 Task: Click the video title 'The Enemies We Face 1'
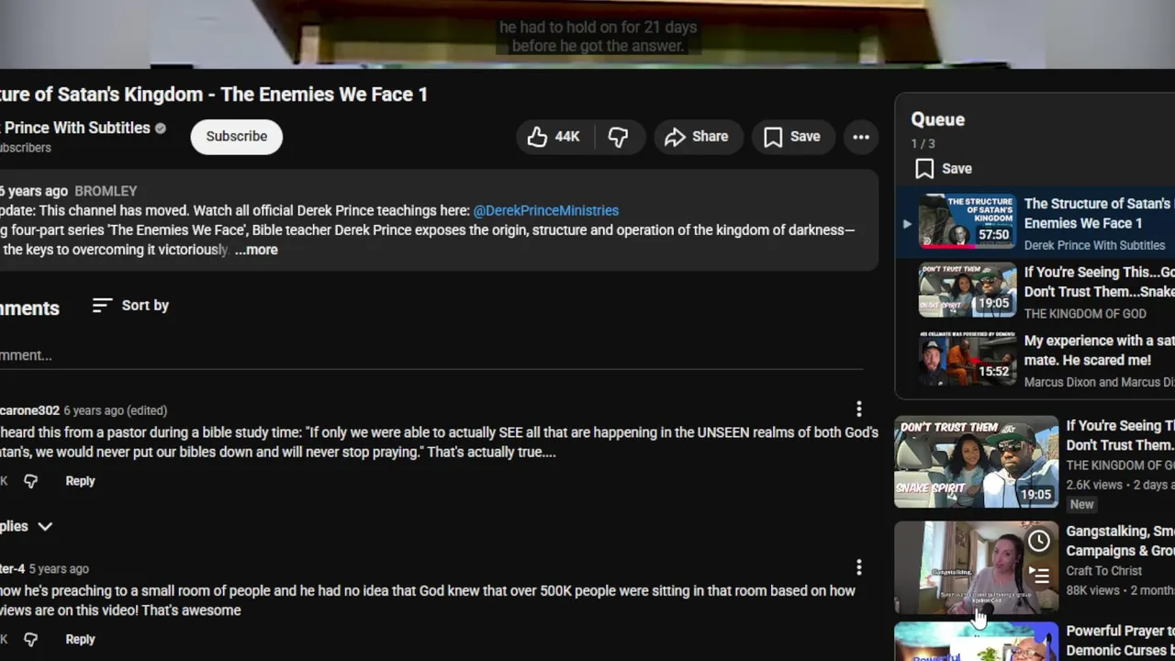(x=324, y=95)
